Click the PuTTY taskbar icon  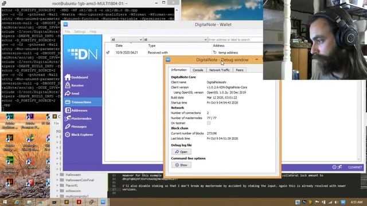pos(91,202)
